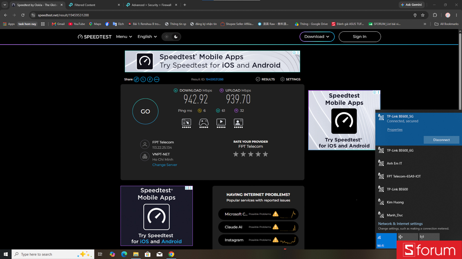Image resolution: width=462 pixels, height=259 pixels.
Task: Open Properties of connected Wi-Fi
Action: [x=395, y=130]
